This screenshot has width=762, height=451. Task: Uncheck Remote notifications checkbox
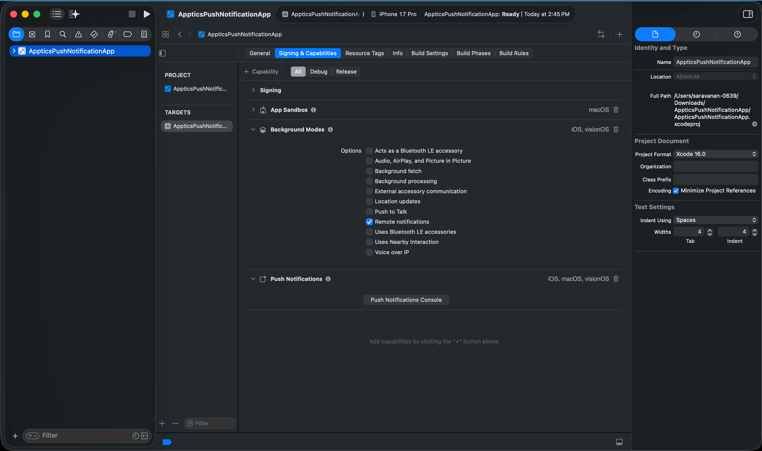(x=369, y=222)
